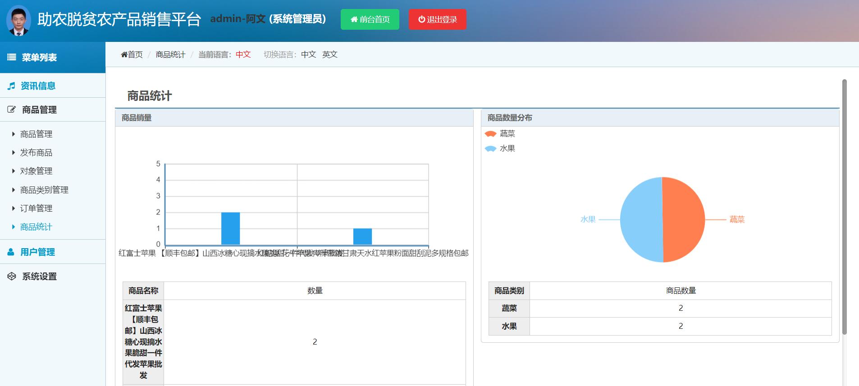The image size is (859, 386).
Task: Click the 商品数量分布 panel heading
Action: coord(510,118)
